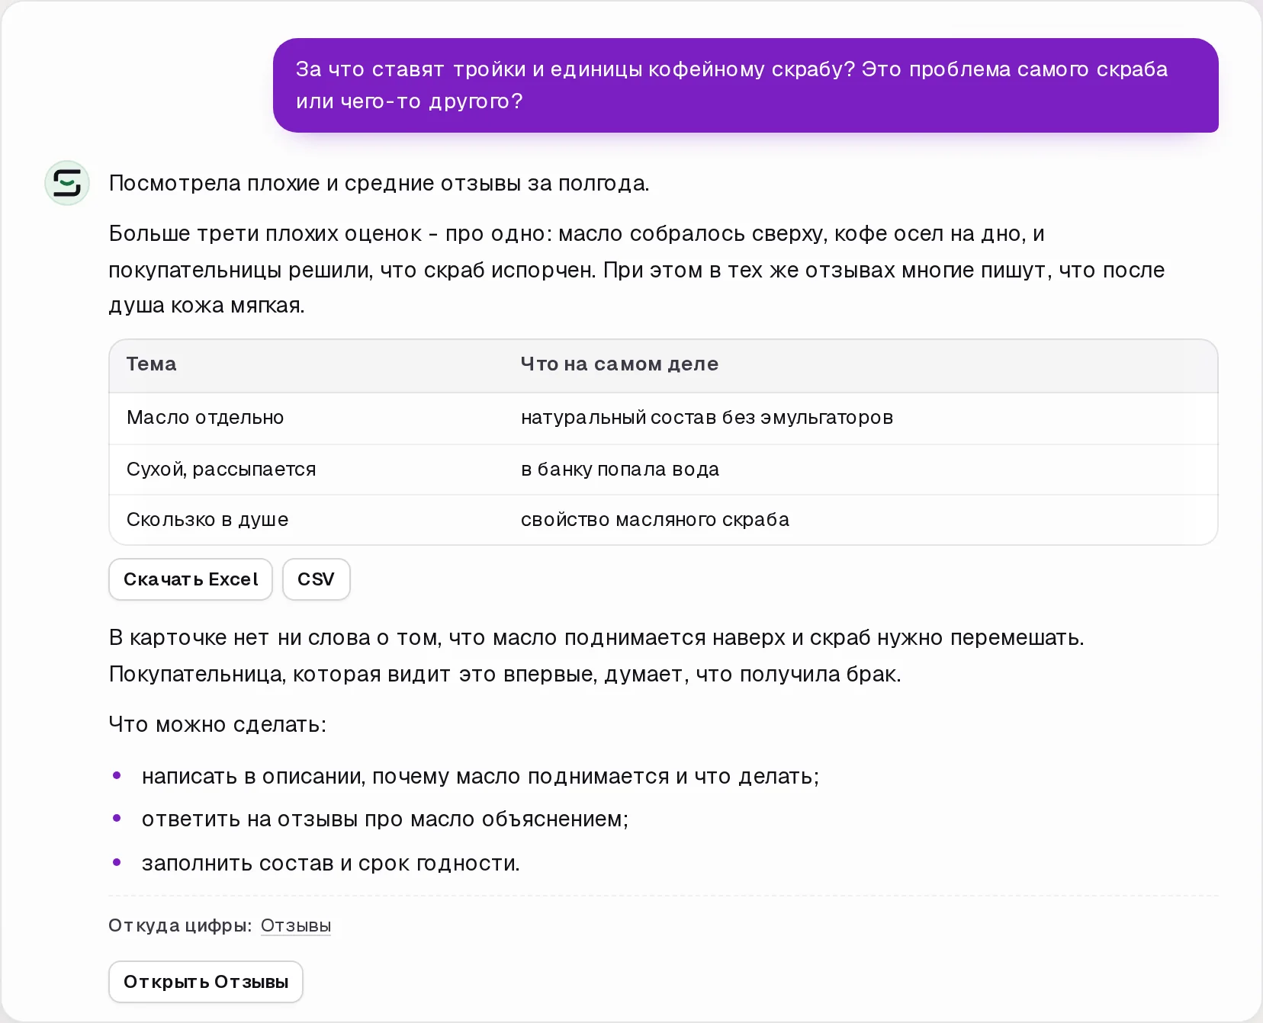Screen dimensions: 1263x1023
Task: Select the purple user question bubble
Action: (x=745, y=85)
